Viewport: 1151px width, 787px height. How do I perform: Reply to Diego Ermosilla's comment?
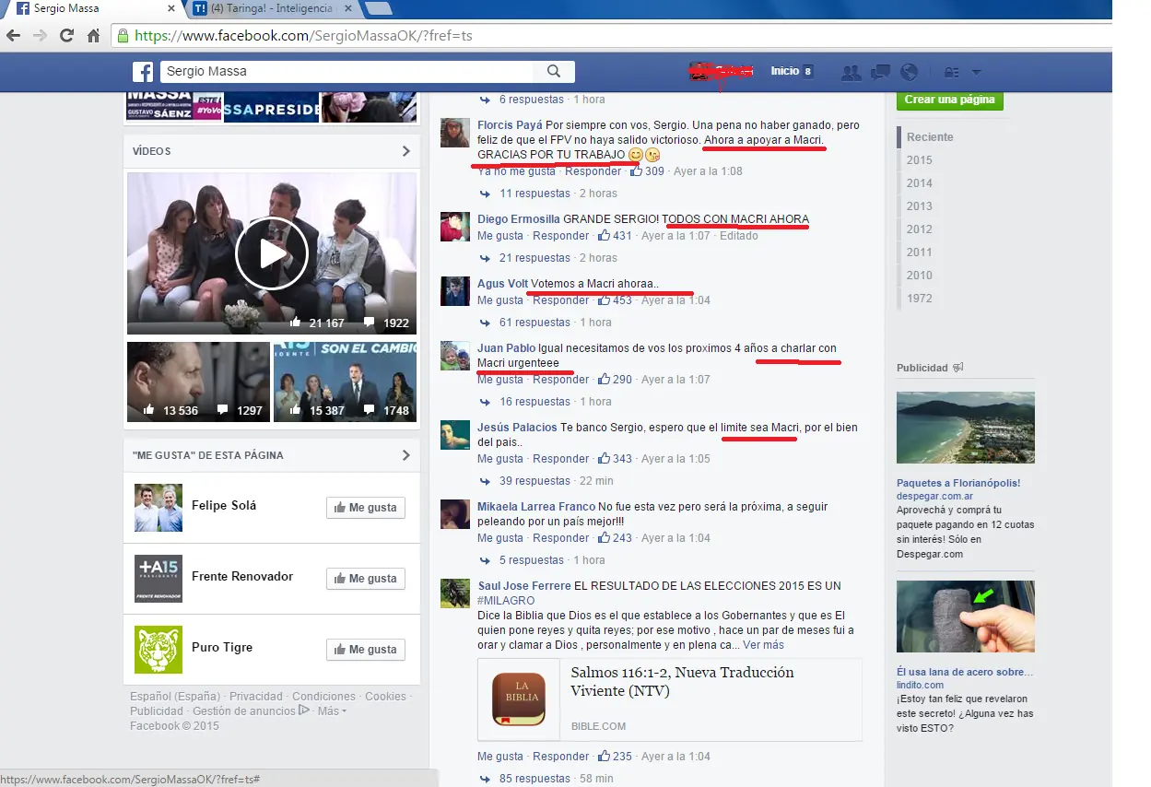561,236
